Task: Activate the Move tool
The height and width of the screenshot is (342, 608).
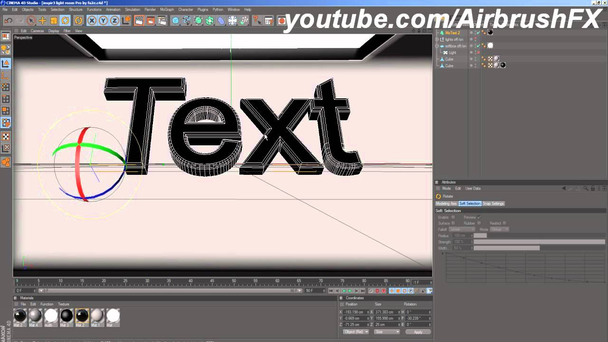Action: (x=42, y=20)
